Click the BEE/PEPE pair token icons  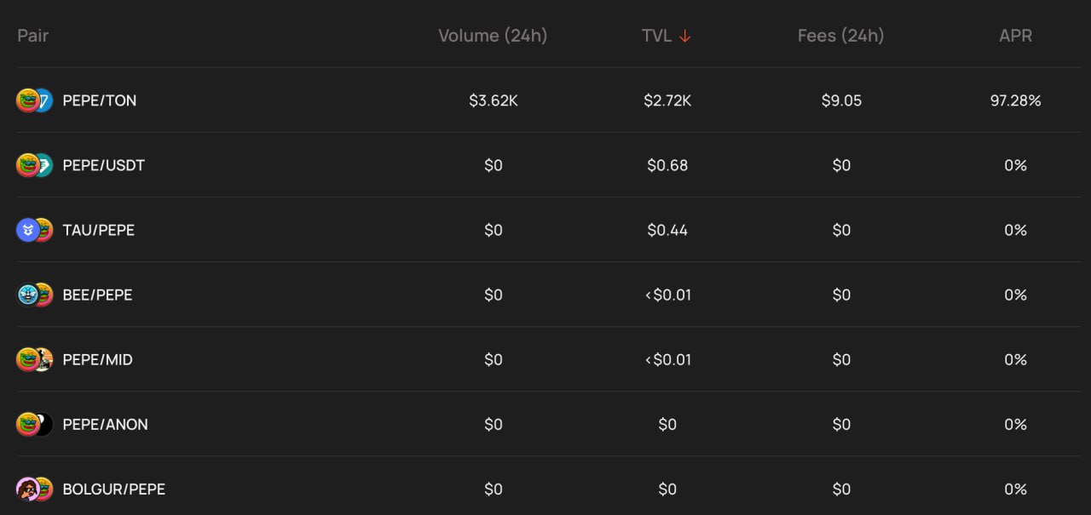pyautogui.click(x=35, y=295)
